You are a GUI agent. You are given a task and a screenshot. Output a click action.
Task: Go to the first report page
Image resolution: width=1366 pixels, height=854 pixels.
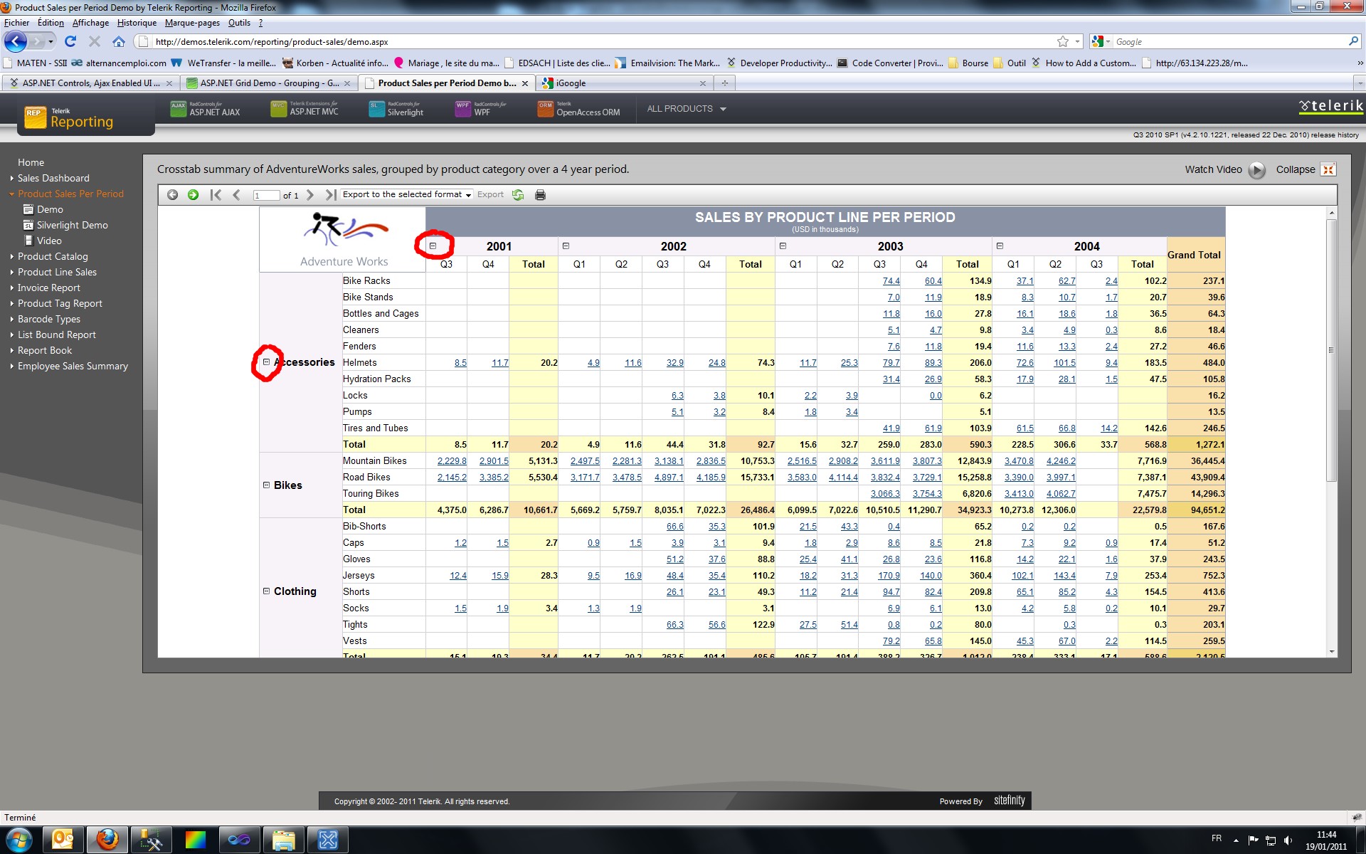coord(216,195)
